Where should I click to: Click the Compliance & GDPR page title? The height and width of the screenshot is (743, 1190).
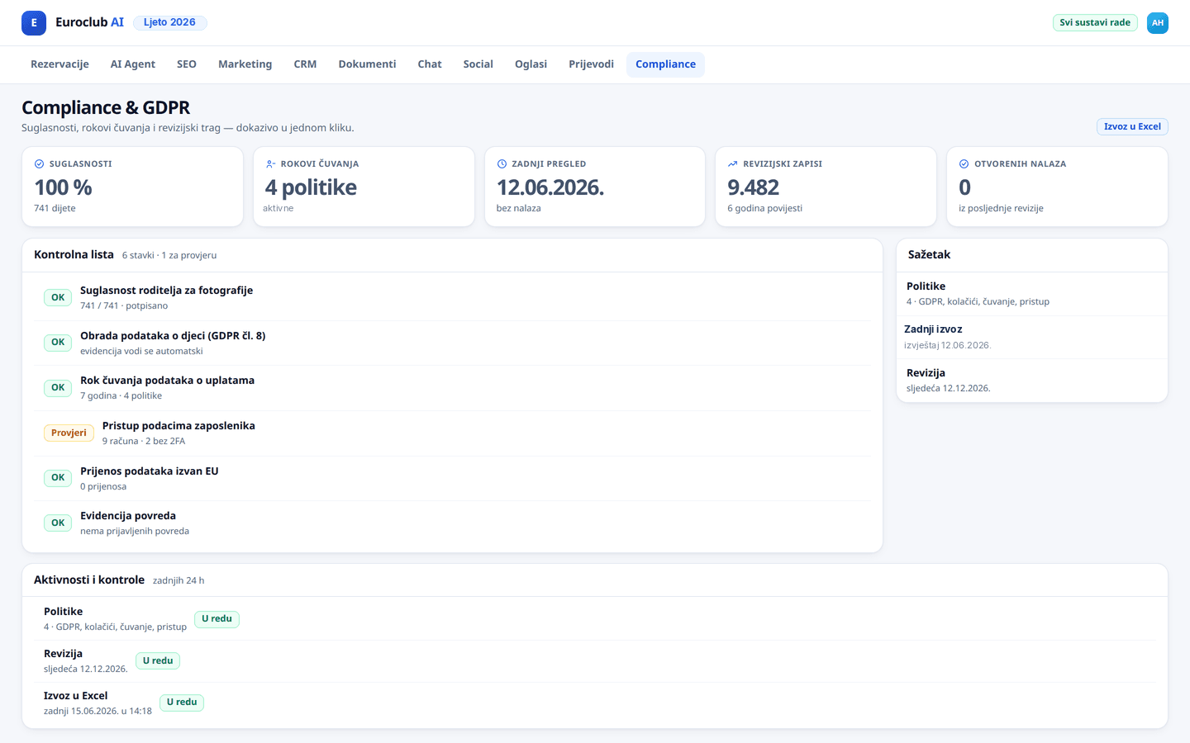(x=106, y=108)
